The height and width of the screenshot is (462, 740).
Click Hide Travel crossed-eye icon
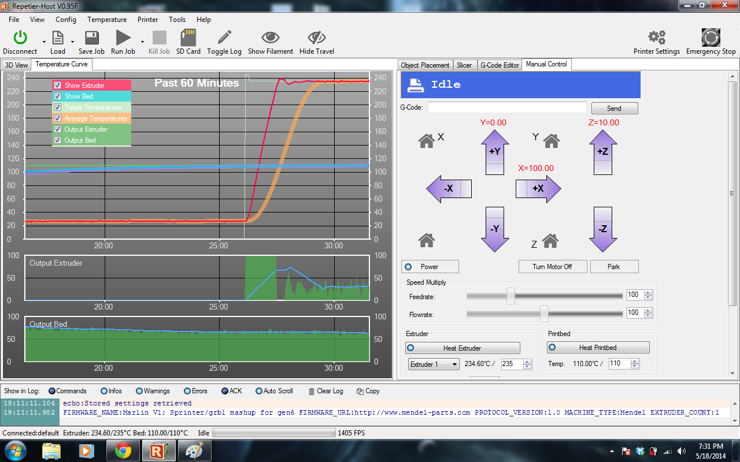tap(316, 38)
